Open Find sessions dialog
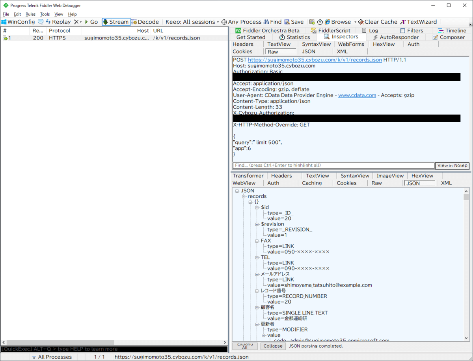This screenshot has height=361, width=473. [273, 22]
